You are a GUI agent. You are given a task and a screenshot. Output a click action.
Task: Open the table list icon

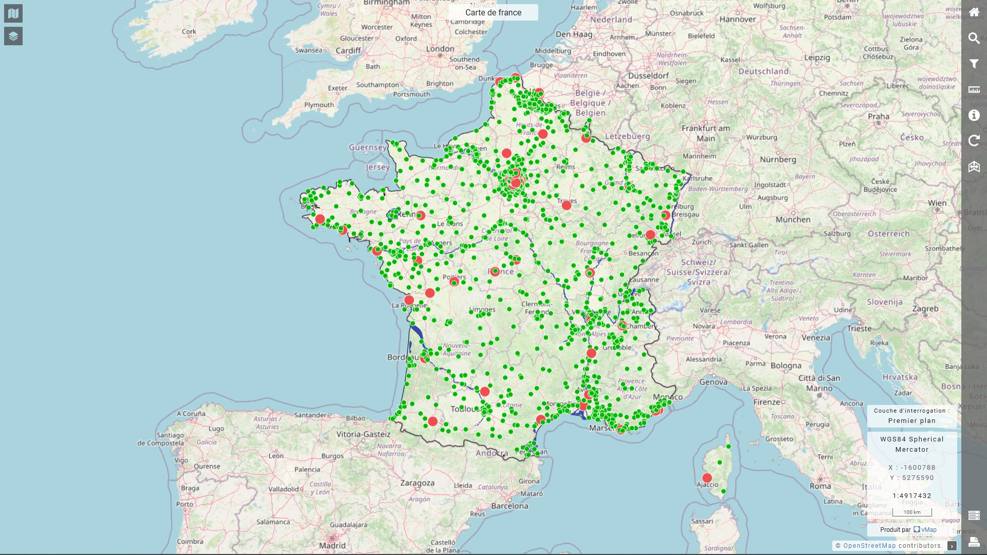974,515
